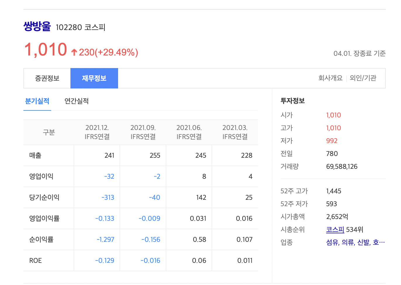Click the 저가 value 992
Viewport: 401px width, 285px height.
click(332, 141)
